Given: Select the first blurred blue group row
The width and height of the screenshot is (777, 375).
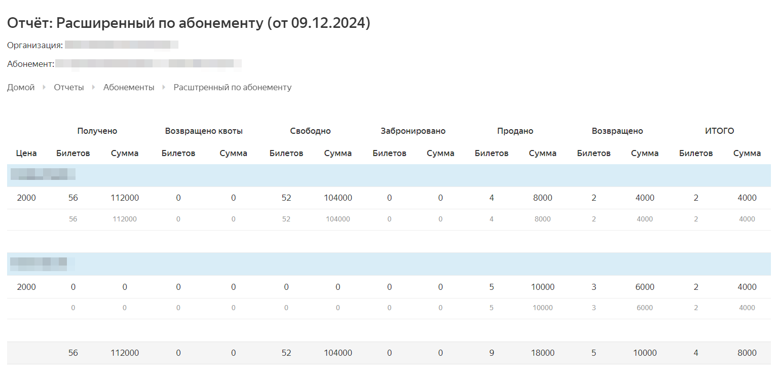Looking at the screenshot, I should (389, 175).
